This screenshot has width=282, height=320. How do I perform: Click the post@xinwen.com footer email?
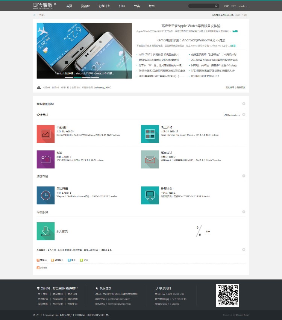119,299
